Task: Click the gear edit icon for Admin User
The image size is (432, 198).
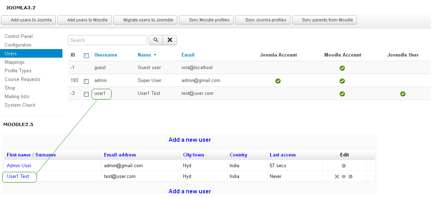Action: pyautogui.click(x=344, y=166)
